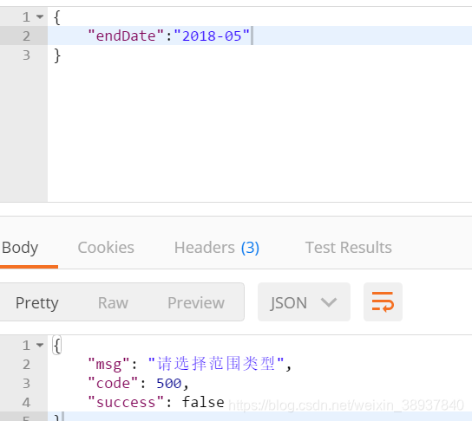The width and height of the screenshot is (472, 421).
Task: Click the response "msg" key
Action: [108, 364]
